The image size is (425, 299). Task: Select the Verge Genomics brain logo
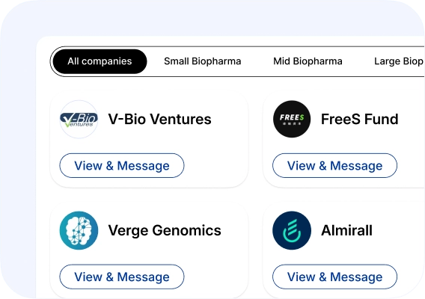click(x=79, y=230)
